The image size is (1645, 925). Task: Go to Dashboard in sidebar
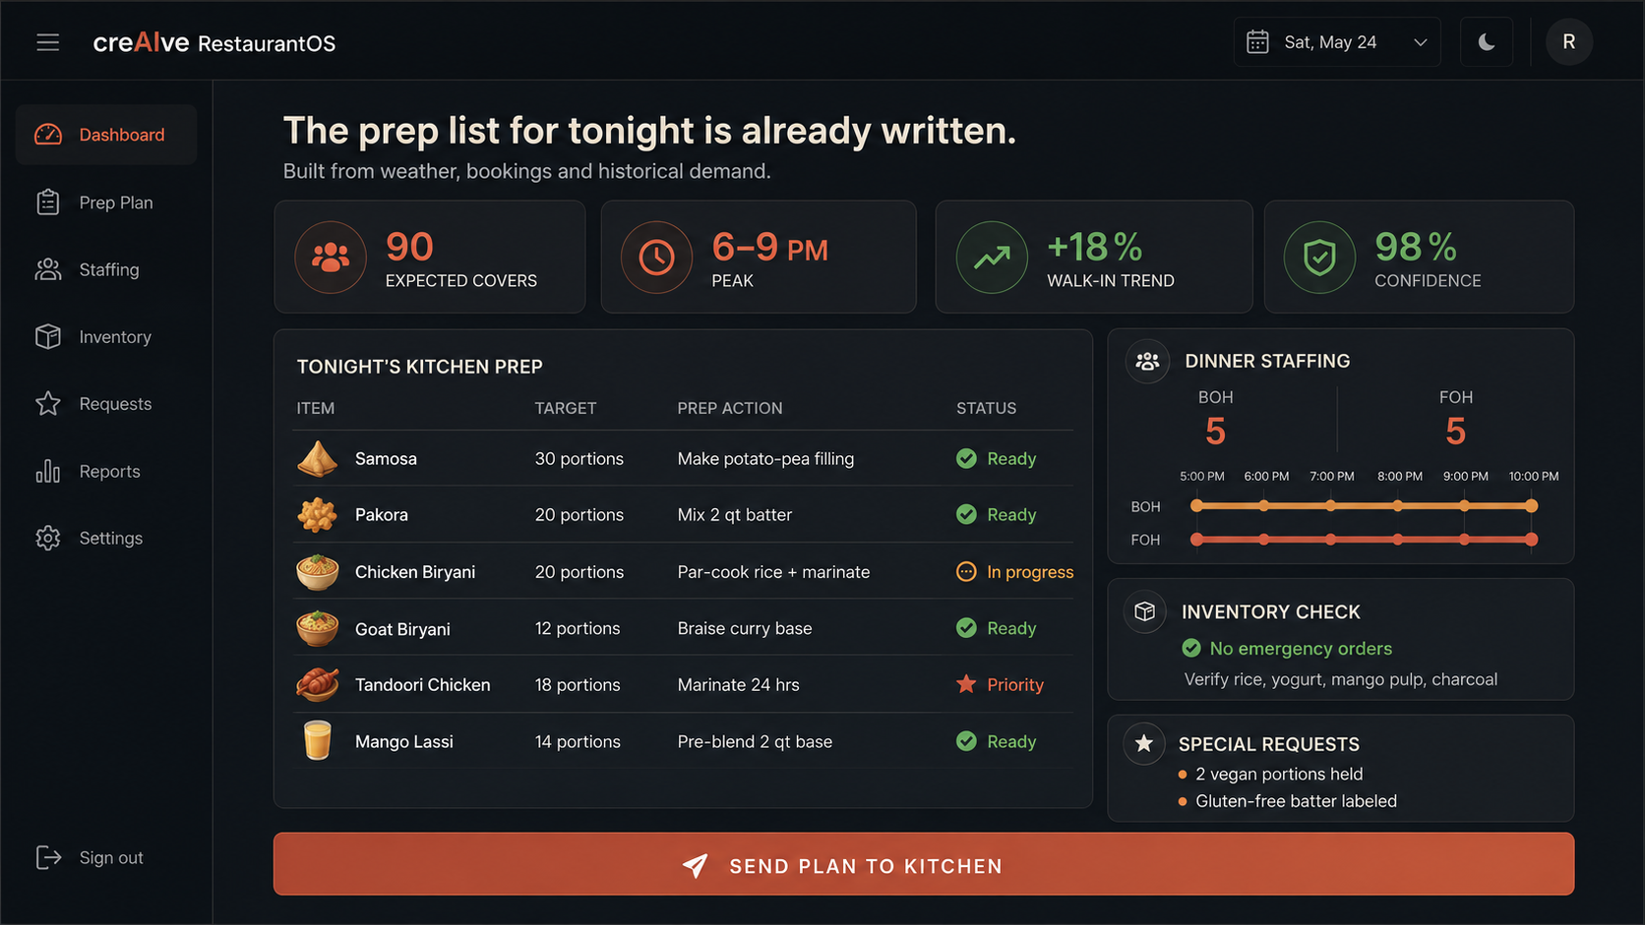click(106, 135)
